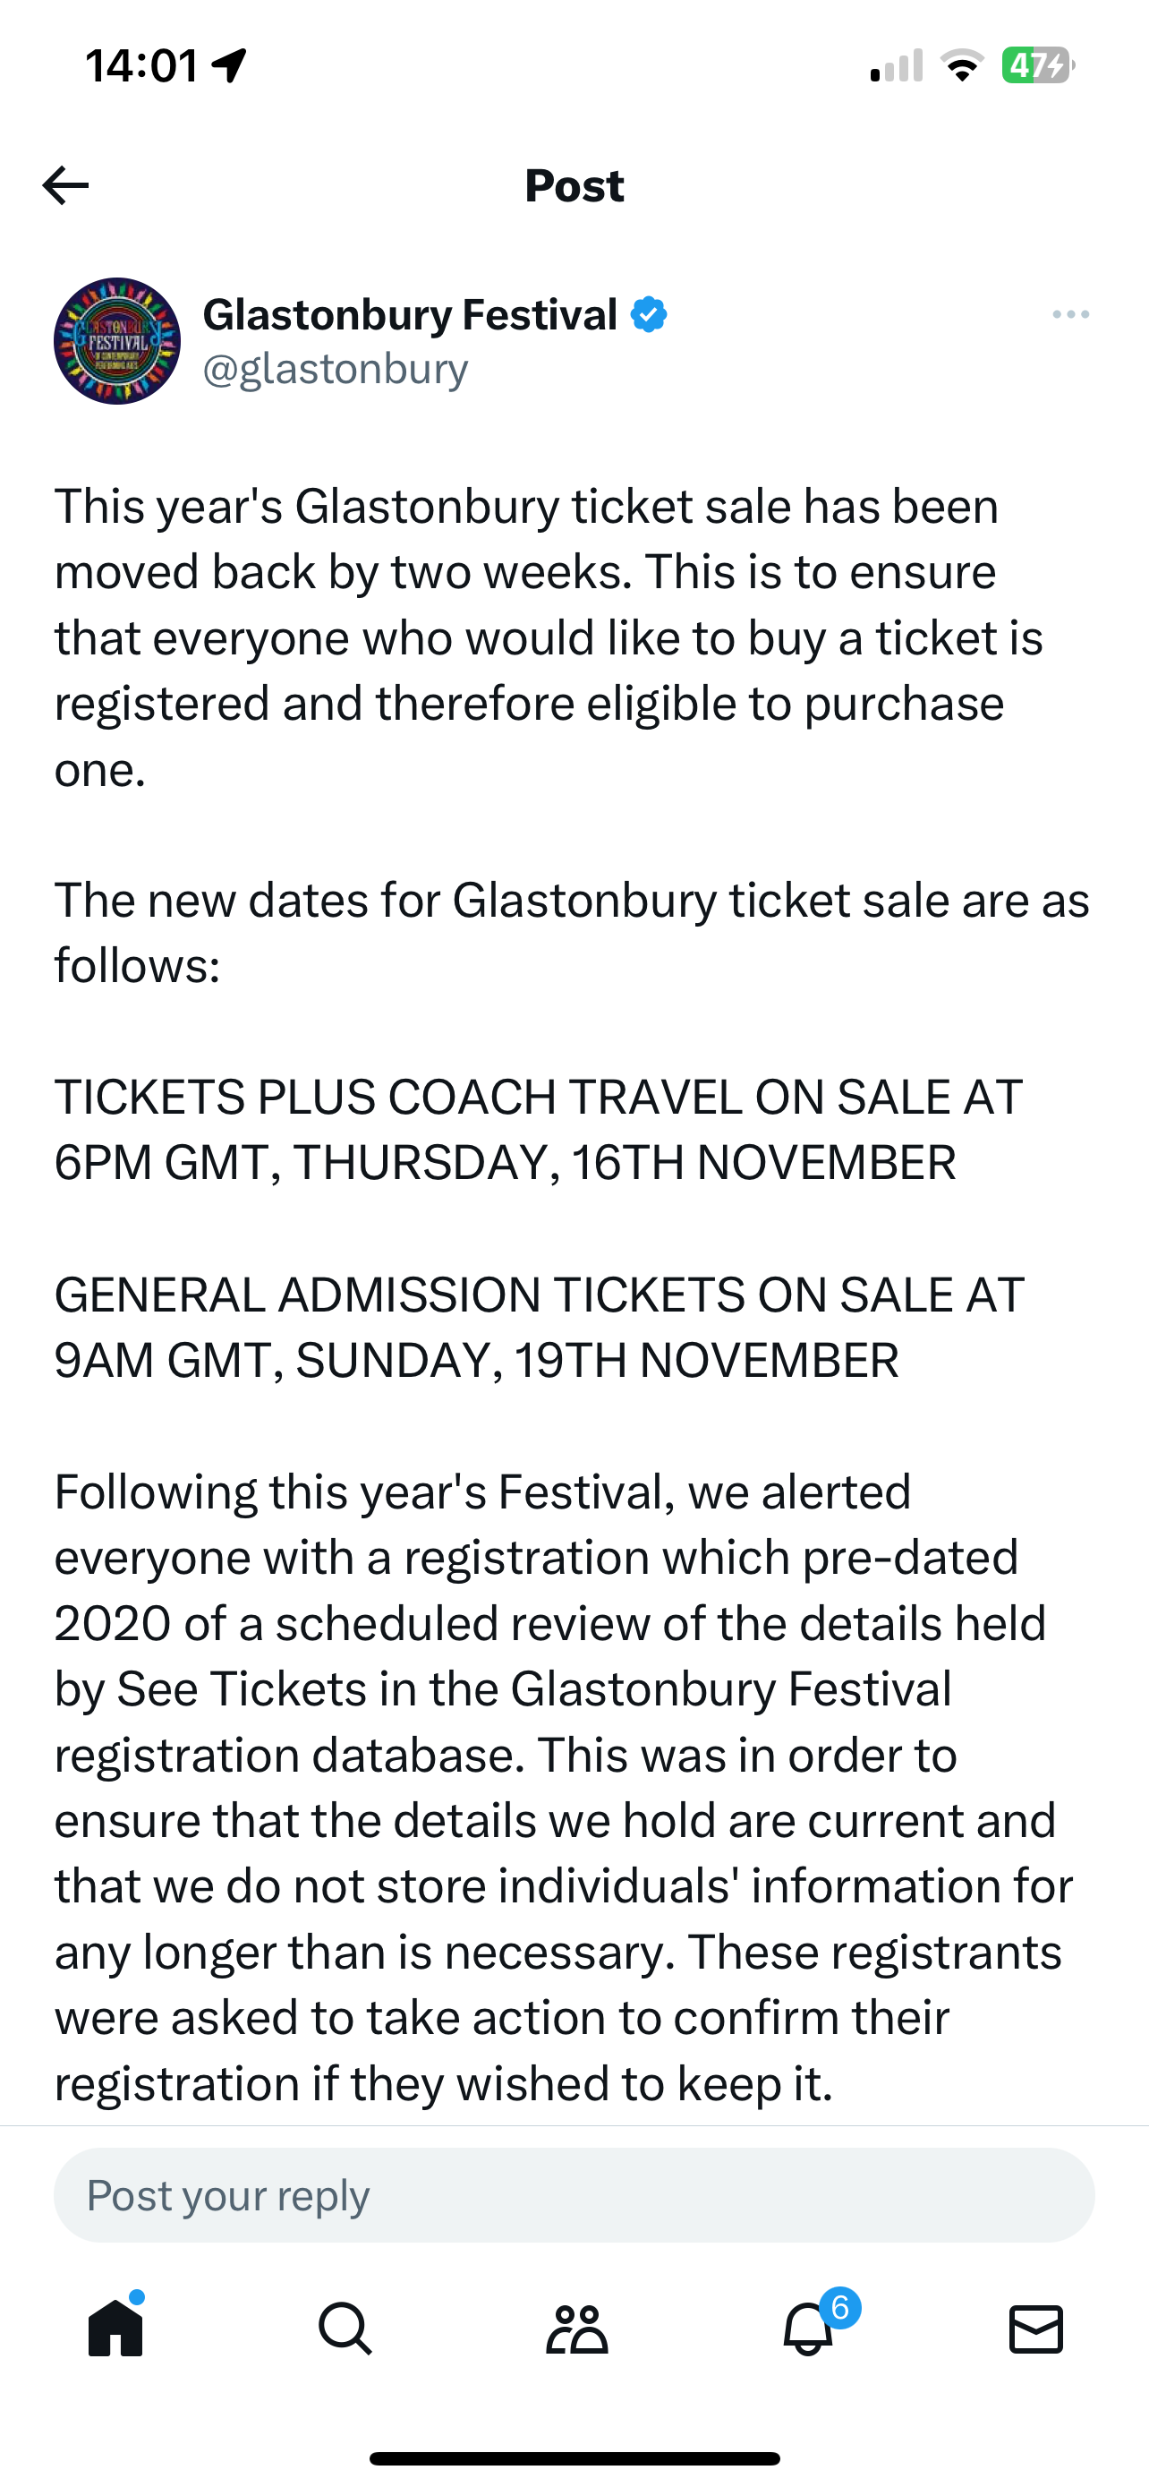The image size is (1149, 2487).
Task: Open the Search tab
Action: 345,2329
